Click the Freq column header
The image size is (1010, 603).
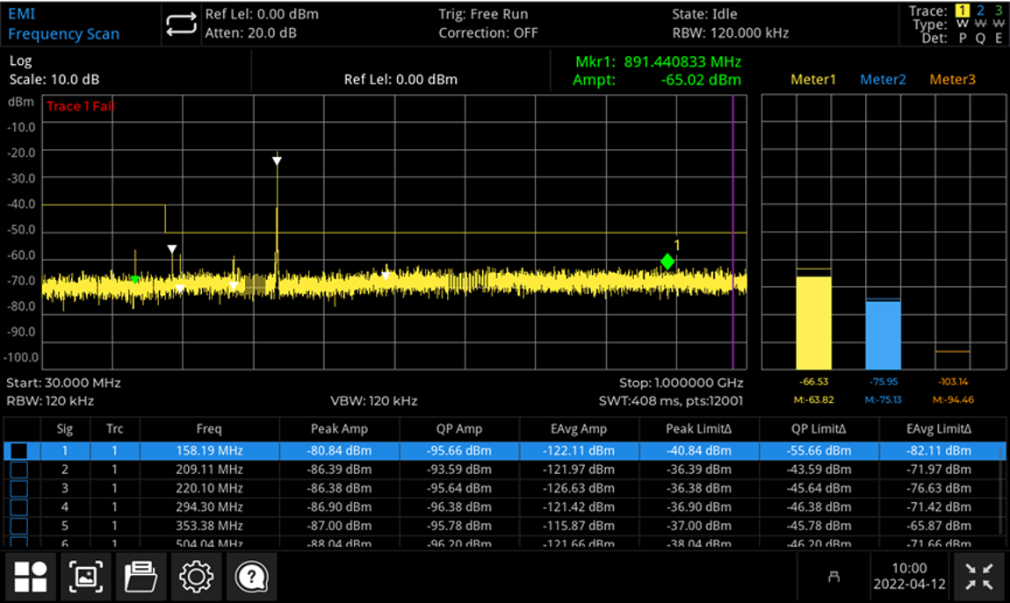(211, 429)
